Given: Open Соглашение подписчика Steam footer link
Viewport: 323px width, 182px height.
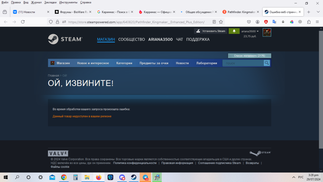Looking at the screenshot, I should coord(219,163).
